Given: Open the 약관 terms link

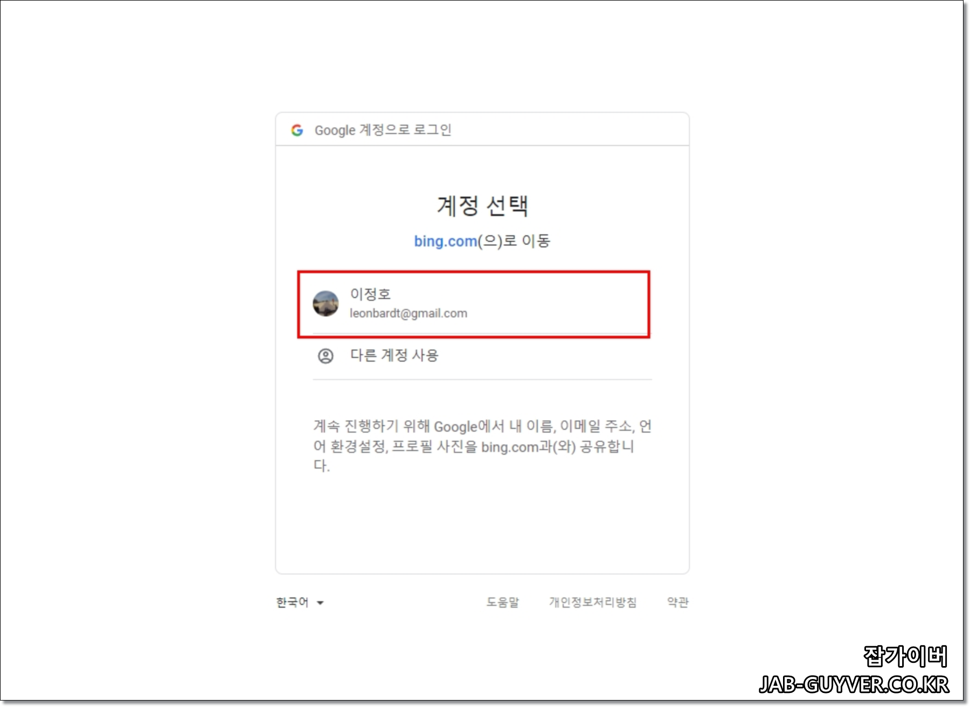Looking at the screenshot, I should tap(678, 602).
